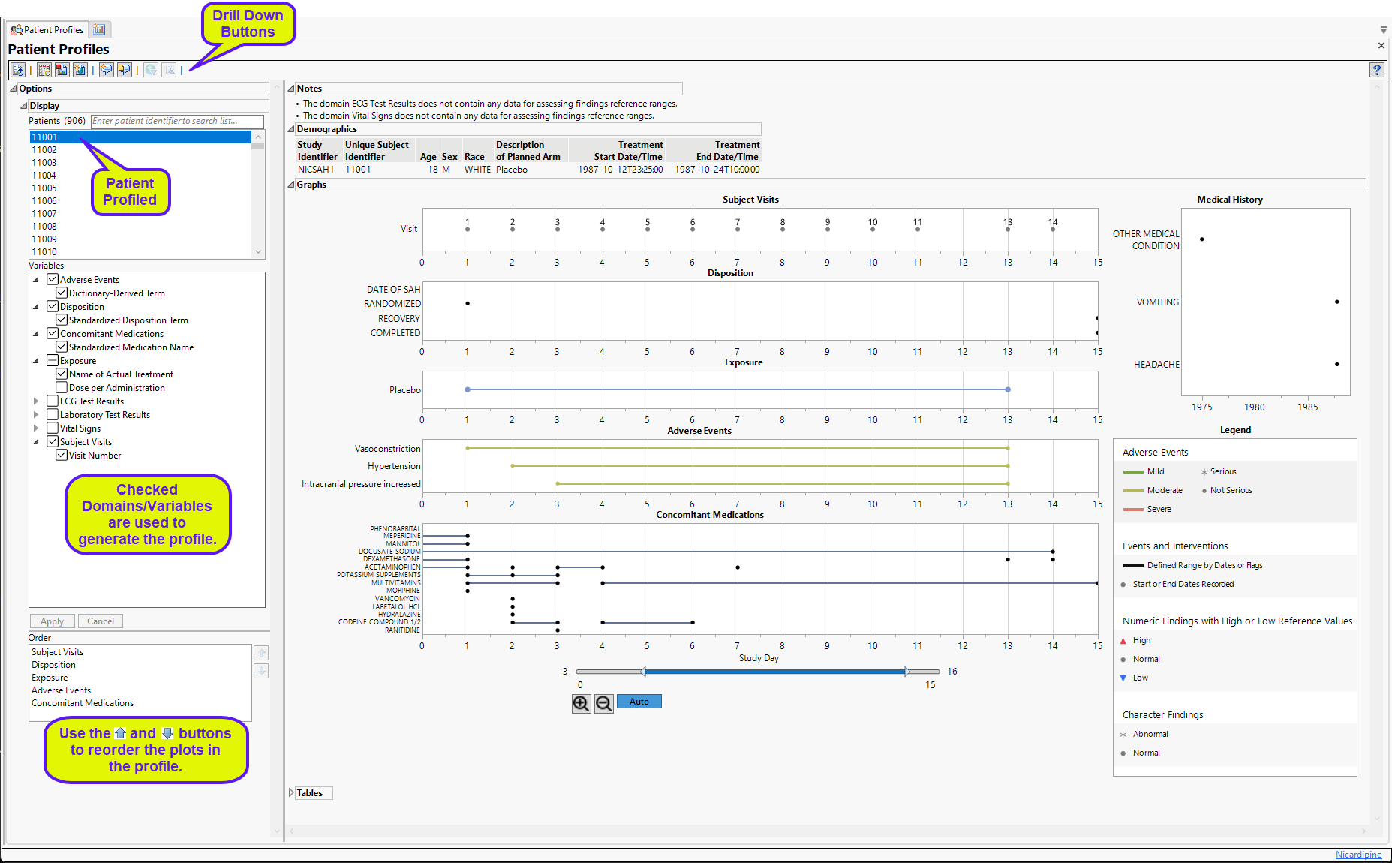The width and height of the screenshot is (1392, 863).
Task: Zoom out on the study day axis
Action: [x=603, y=703]
